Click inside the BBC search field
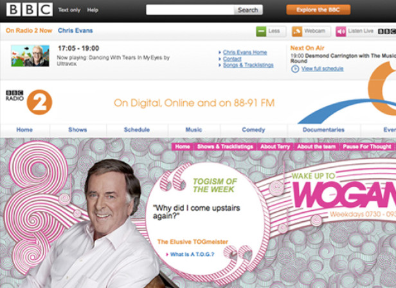This screenshot has width=396, height=288. [190, 10]
